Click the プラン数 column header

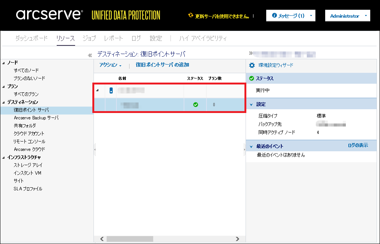click(215, 78)
